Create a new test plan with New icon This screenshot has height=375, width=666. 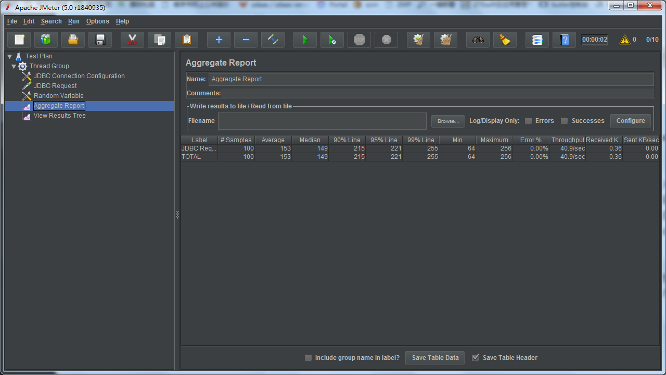(x=19, y=40)
